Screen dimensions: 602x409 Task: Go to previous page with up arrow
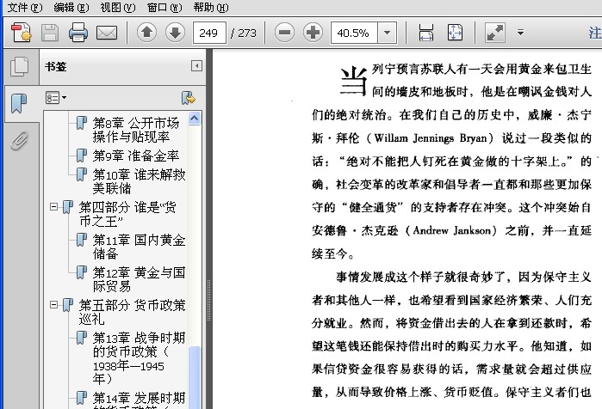point(147,34)
